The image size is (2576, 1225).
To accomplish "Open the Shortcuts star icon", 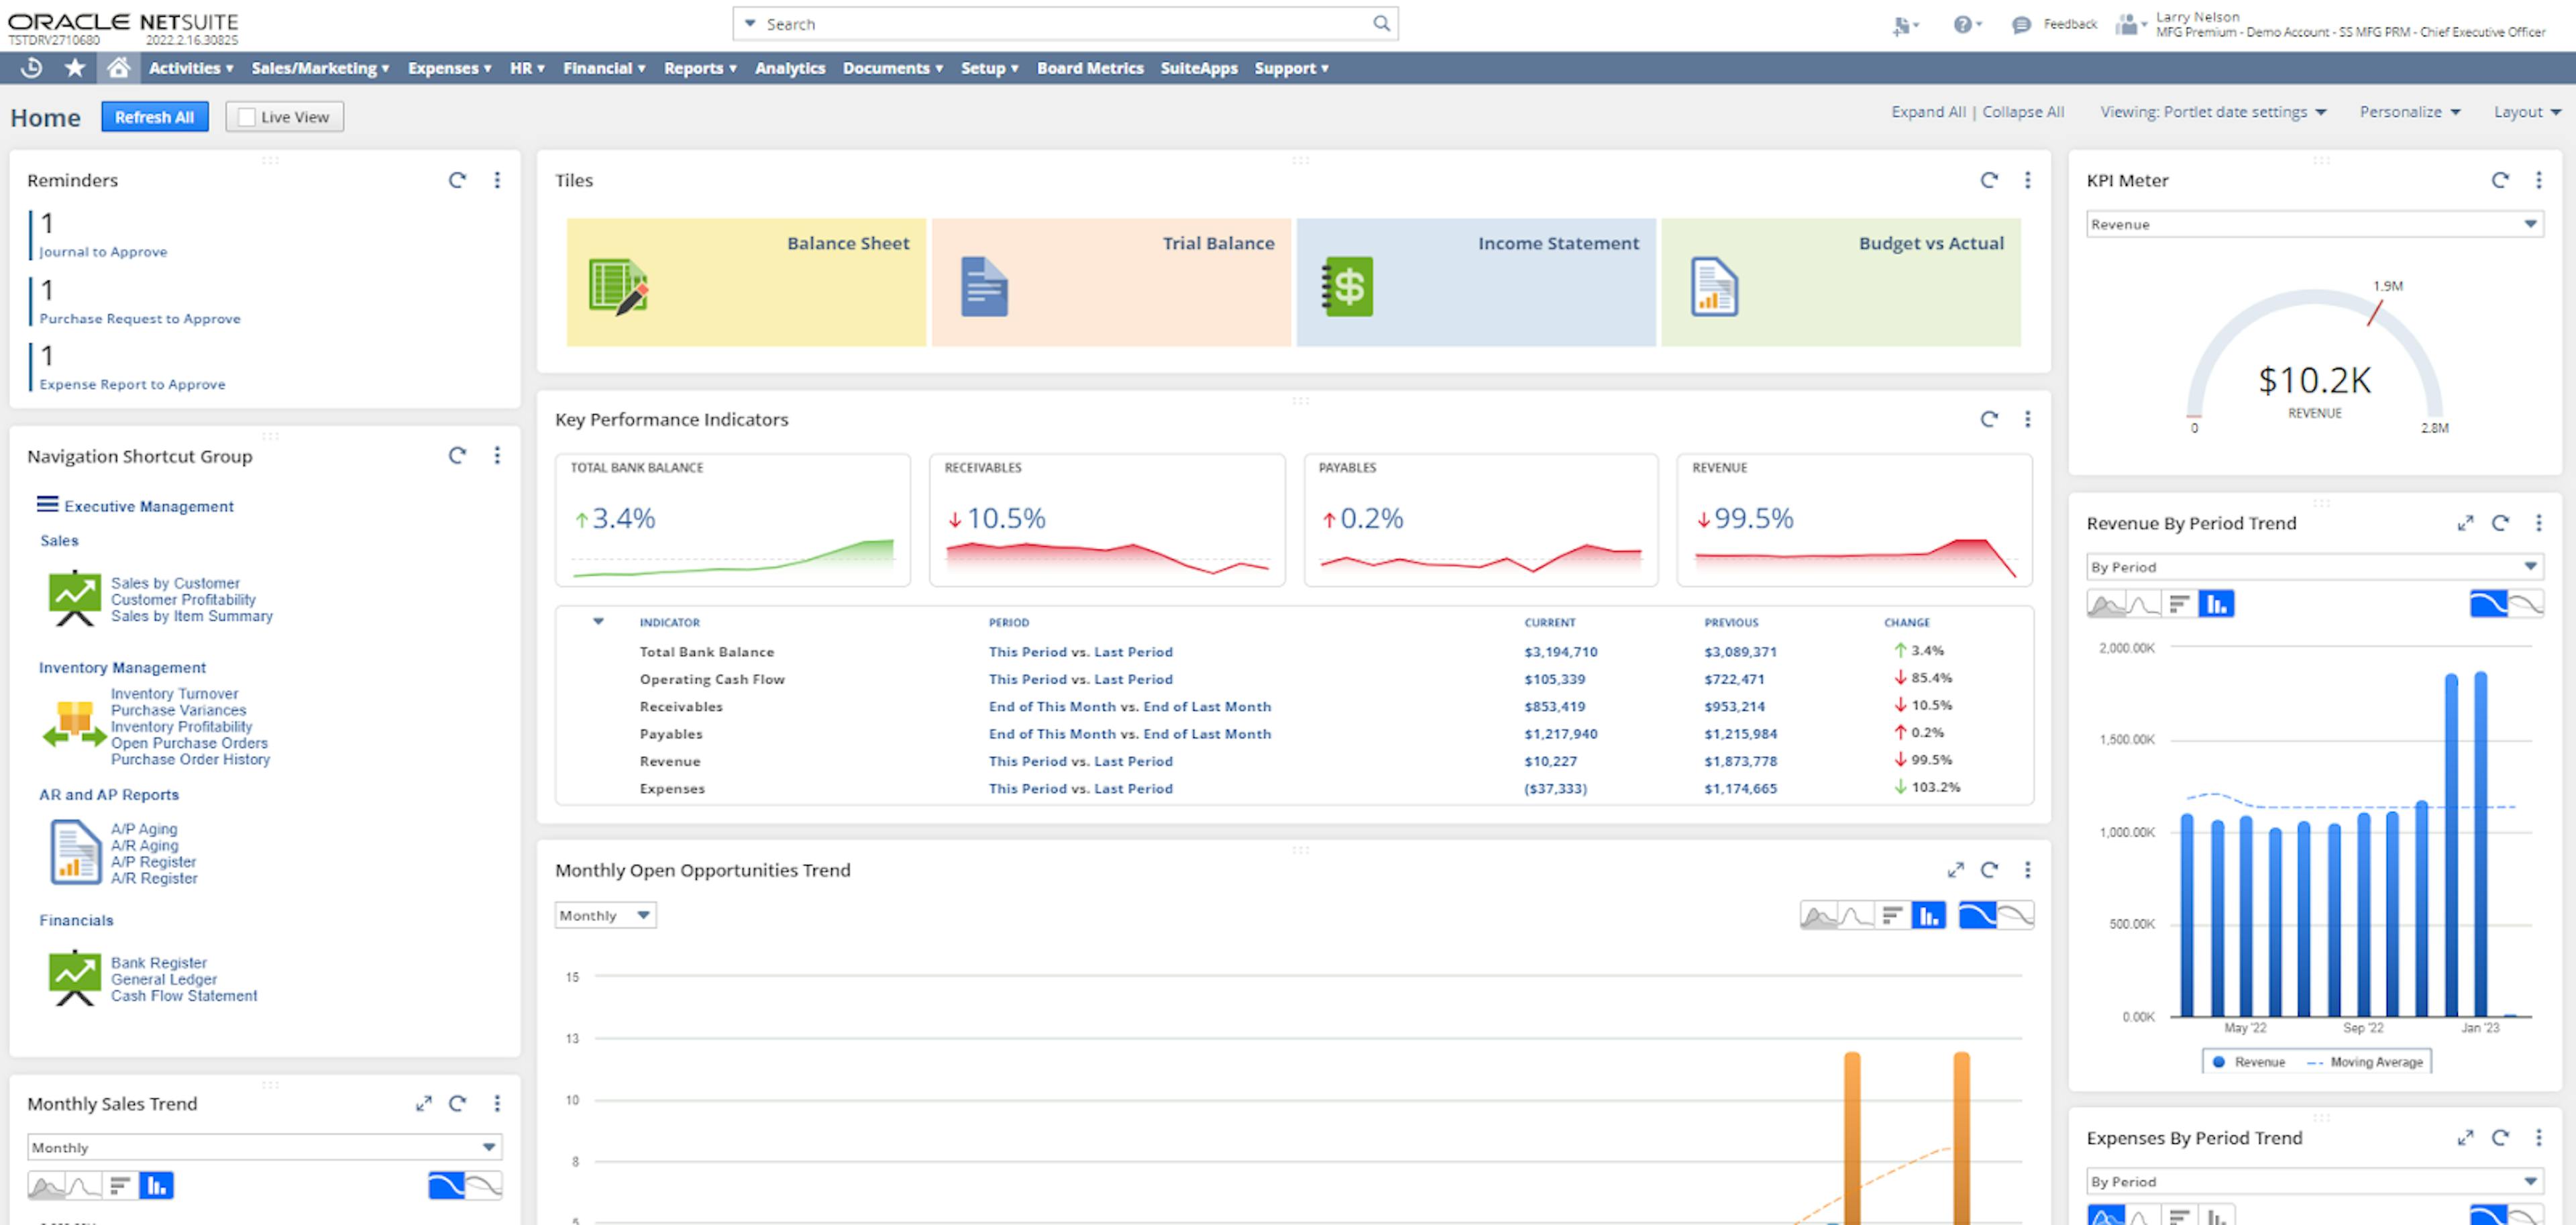I will (75, 68).
